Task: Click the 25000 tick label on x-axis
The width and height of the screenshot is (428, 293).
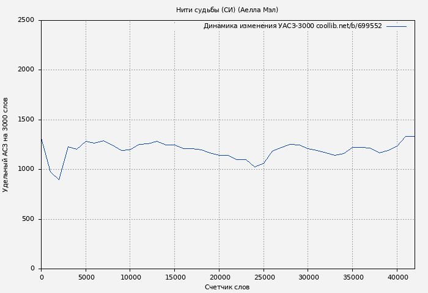Action: [264, 277]
